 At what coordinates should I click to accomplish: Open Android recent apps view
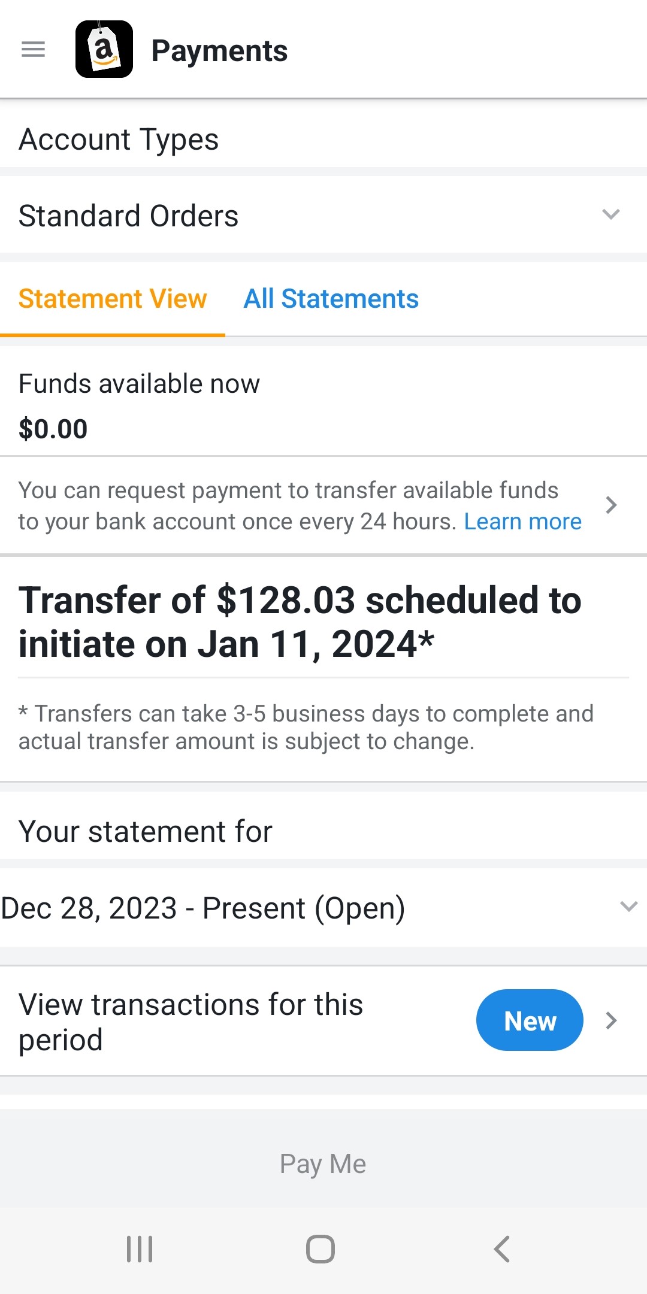pyautogui.click(x=140, y=1249)
